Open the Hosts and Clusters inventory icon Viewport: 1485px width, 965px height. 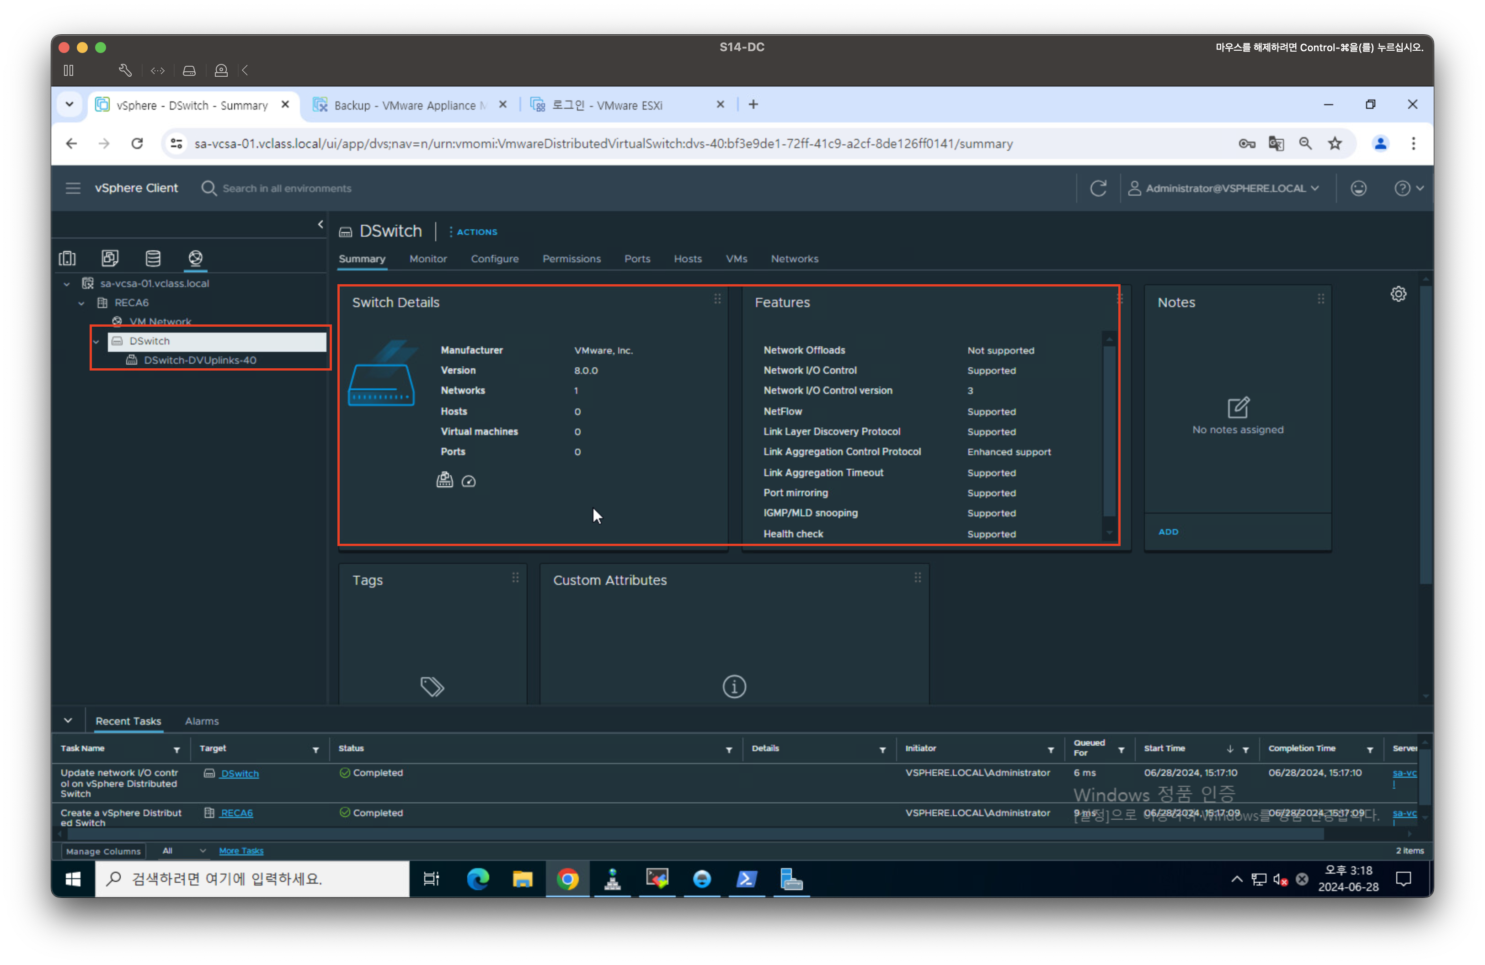click(x=67, y=258)
